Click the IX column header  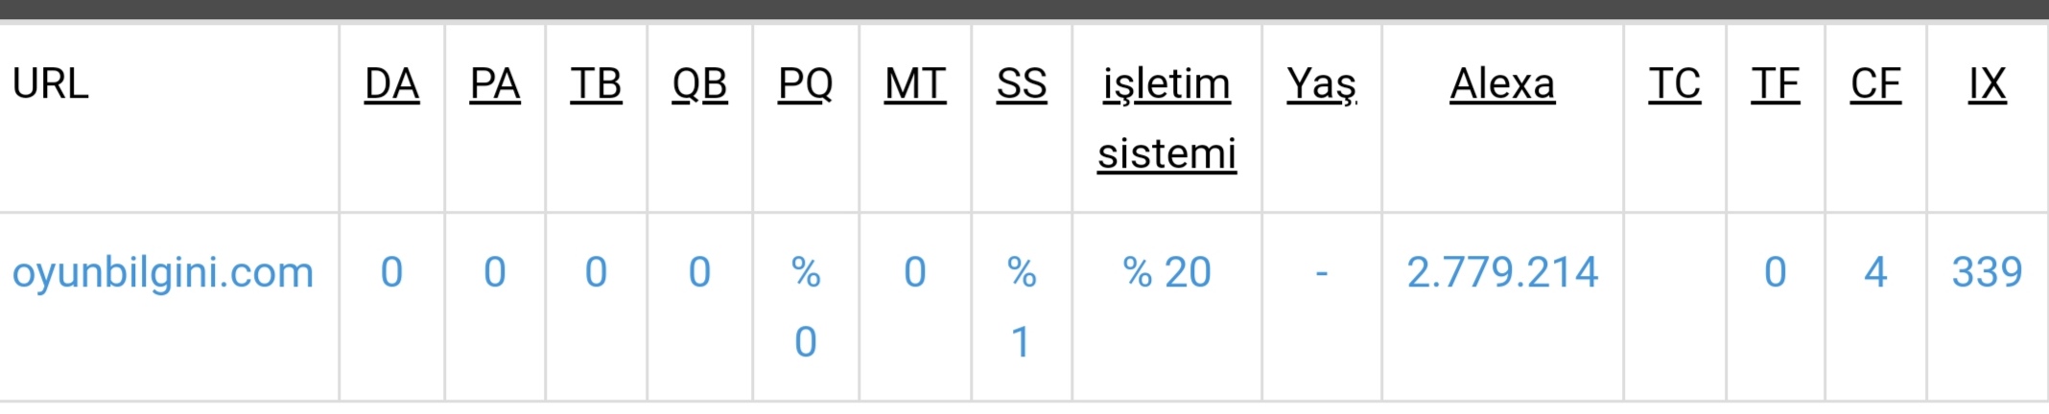[x=1988, y=84]
